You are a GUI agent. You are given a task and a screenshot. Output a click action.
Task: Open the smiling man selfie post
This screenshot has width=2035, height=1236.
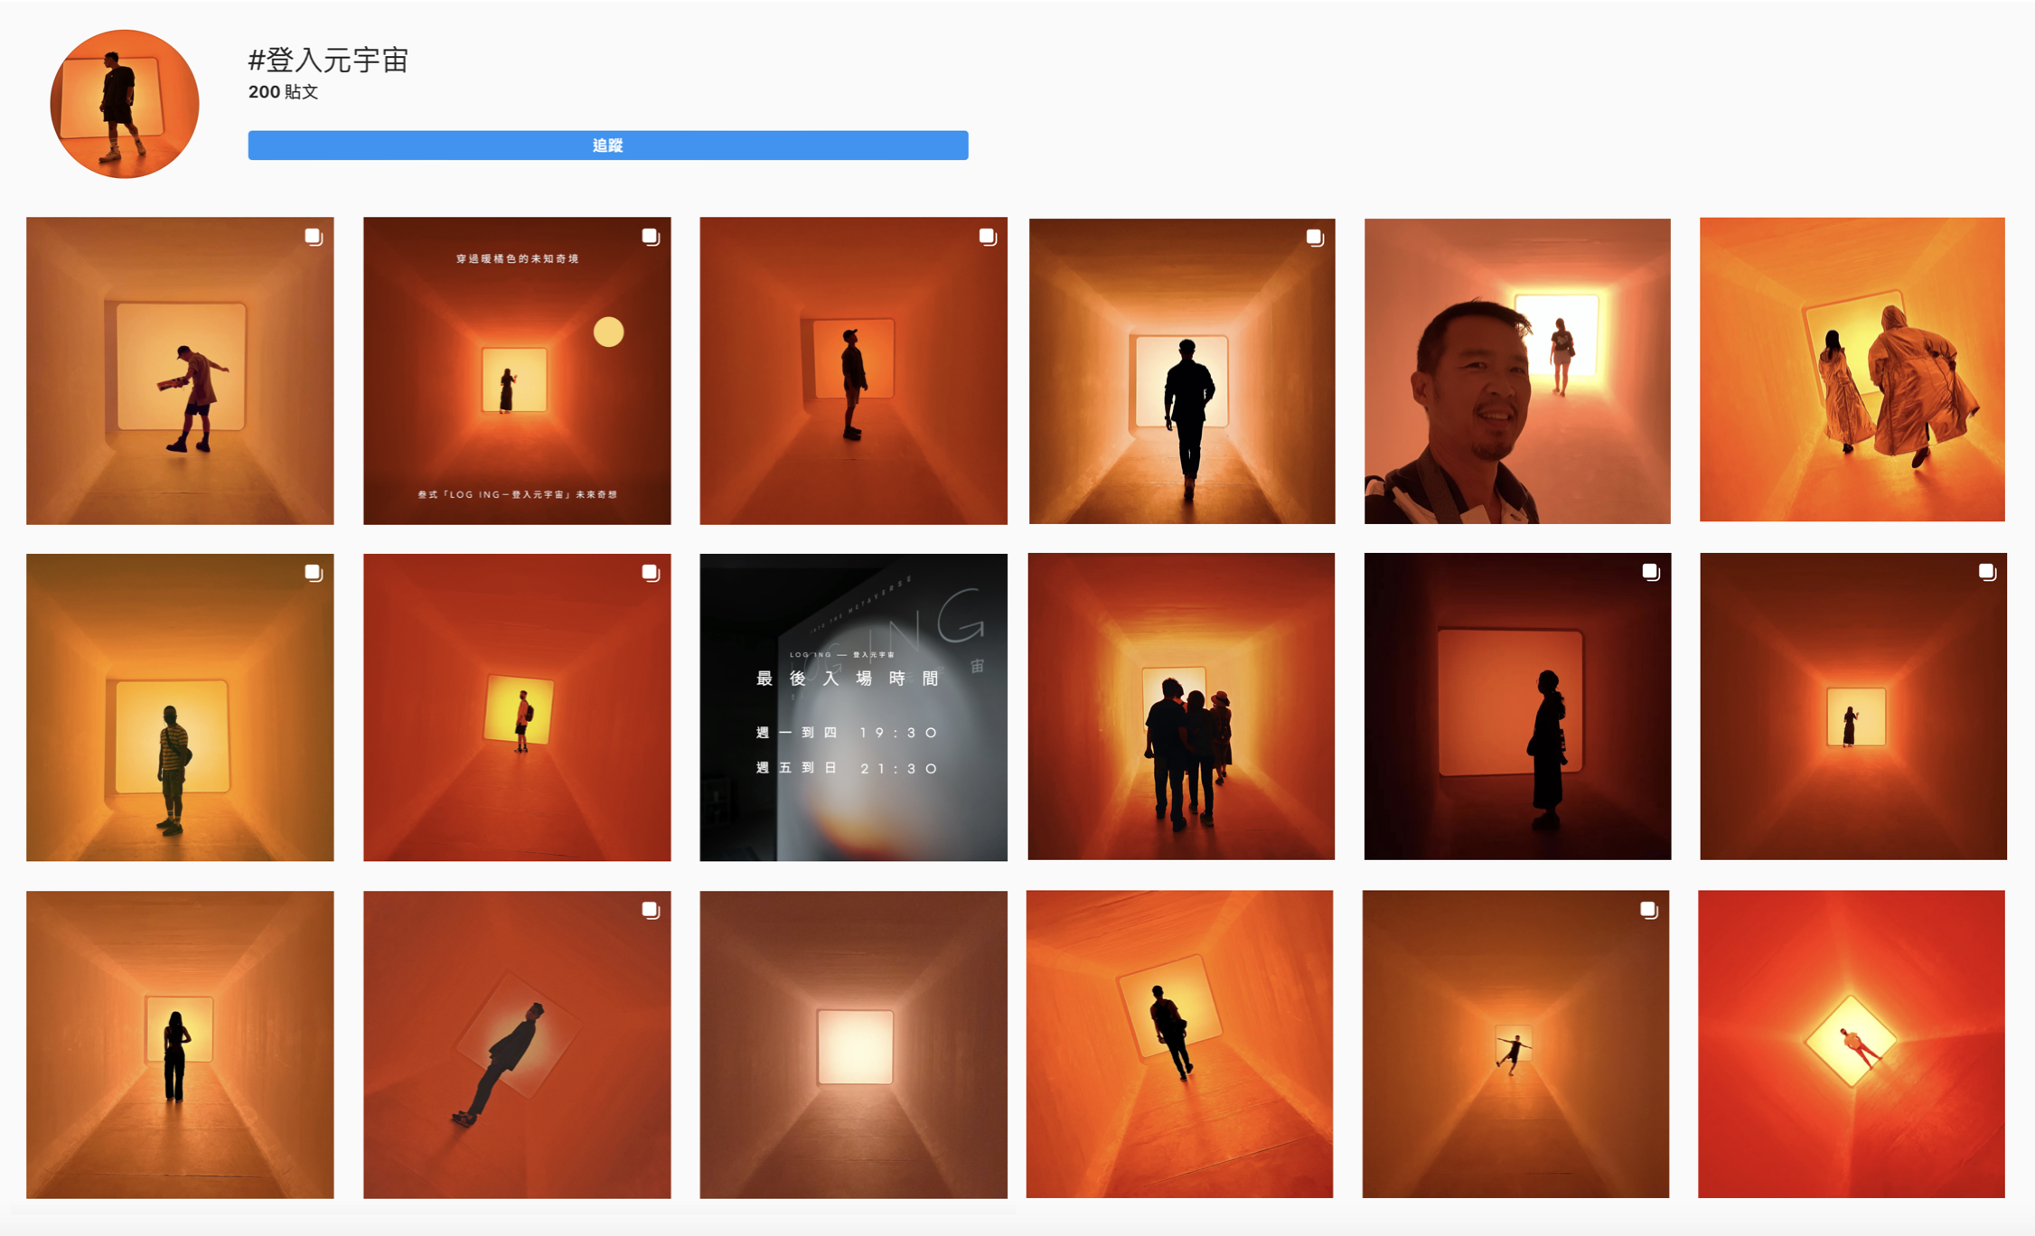pos(1516,370)
